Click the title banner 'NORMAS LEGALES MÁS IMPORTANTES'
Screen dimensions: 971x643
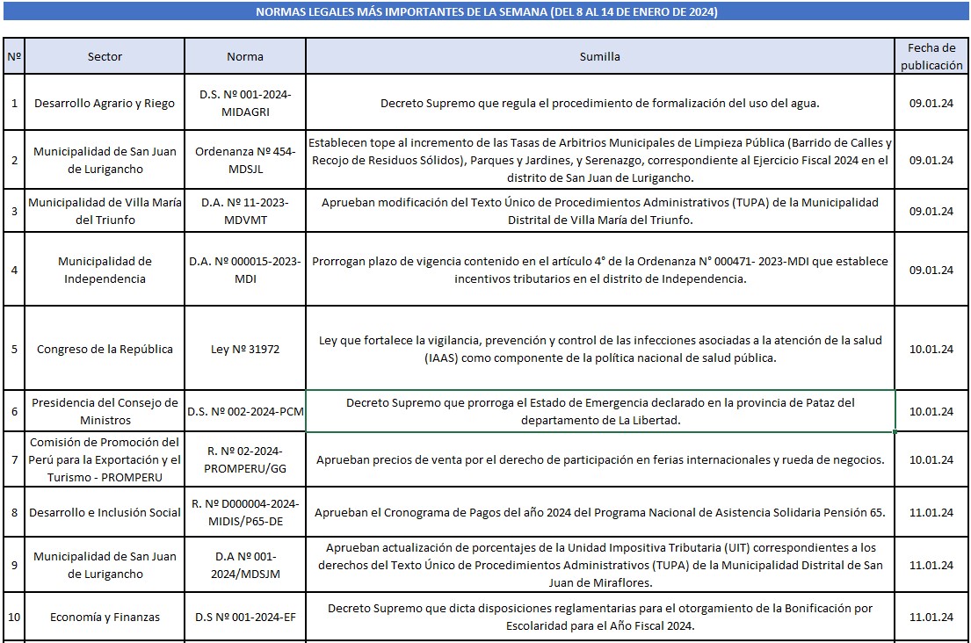click(x=486, y=12)
